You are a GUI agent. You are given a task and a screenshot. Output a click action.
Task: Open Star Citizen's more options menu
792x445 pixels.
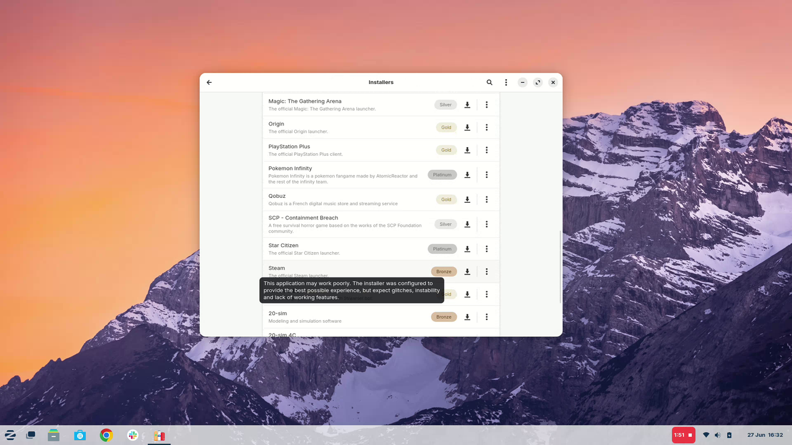pyautogui.click(x=487, y=249)
